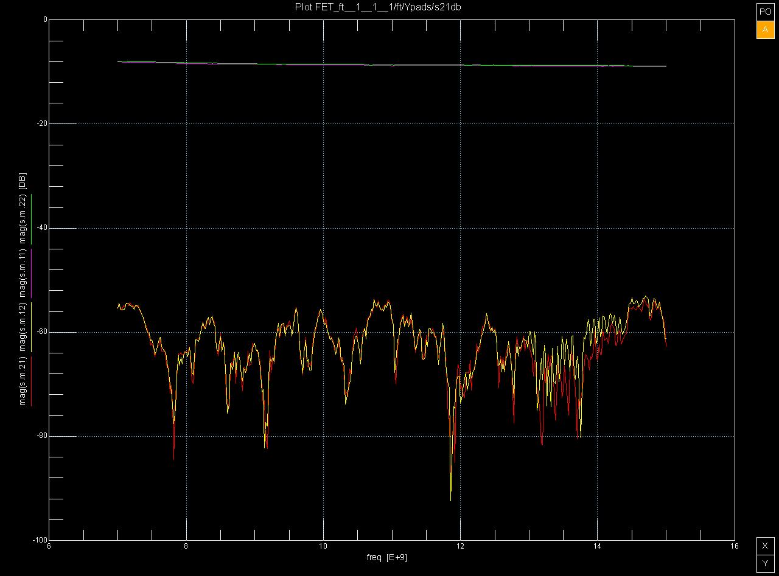Click the freq [E+9] axis label

pyautogui.click(x=387, y=557)
